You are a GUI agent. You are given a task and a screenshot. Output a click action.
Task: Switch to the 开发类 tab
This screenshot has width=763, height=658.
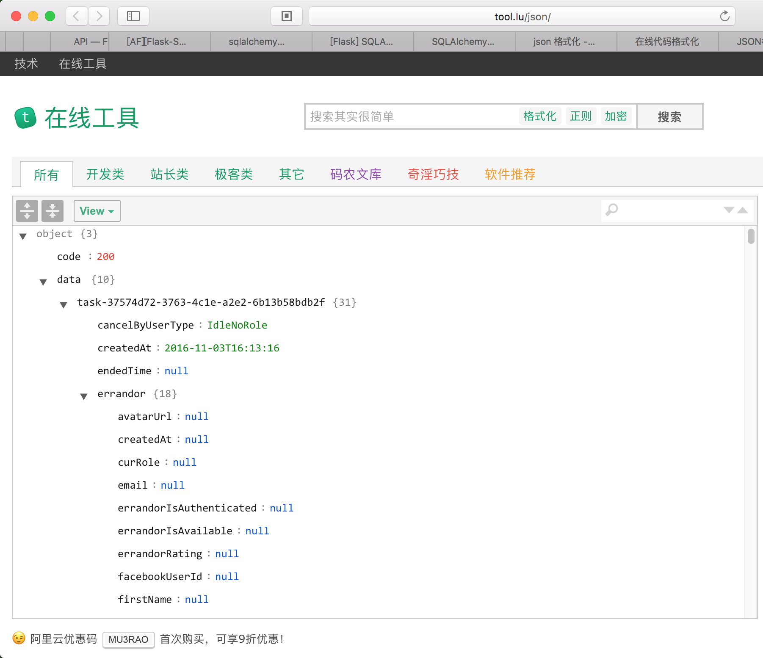click(x=105, y=174)
